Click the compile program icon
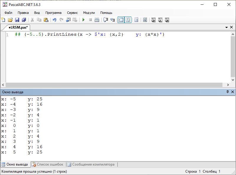 pos(97,20)
